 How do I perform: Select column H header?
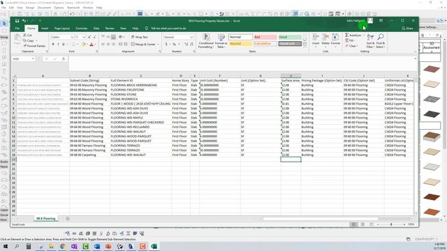(291, 76)
